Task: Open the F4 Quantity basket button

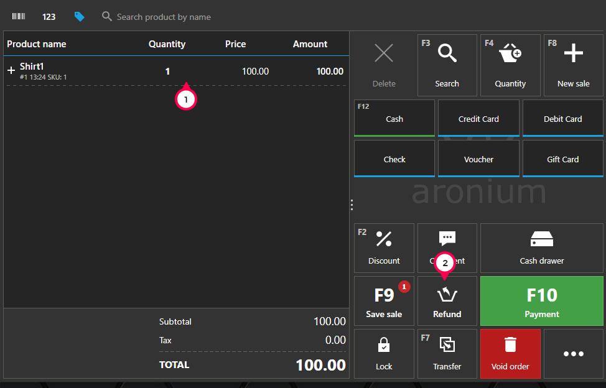Action: point(510,65)
